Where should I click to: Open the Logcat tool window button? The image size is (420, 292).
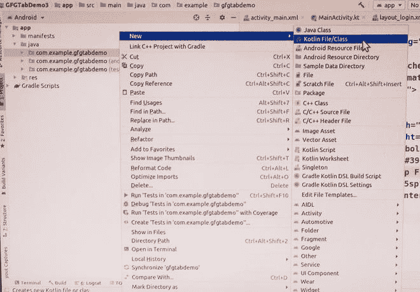(90, 282)
